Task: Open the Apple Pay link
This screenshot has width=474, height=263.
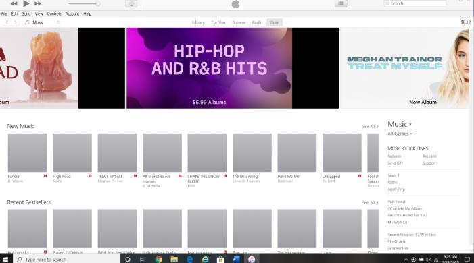Action: (x=396, y=189)
